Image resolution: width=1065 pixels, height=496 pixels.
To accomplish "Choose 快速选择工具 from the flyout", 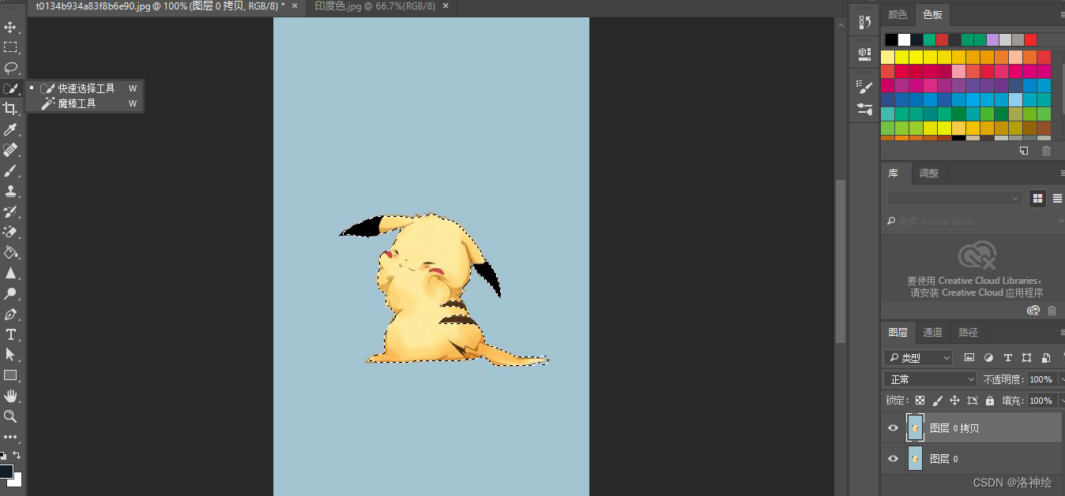I will point(86,88).
